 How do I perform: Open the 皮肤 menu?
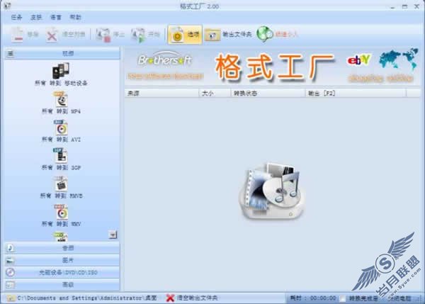tap(36, 17)
